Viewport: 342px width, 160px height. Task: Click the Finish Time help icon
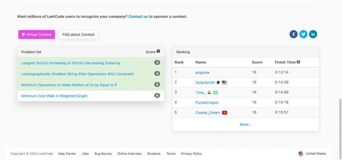[x=298, y=62]
